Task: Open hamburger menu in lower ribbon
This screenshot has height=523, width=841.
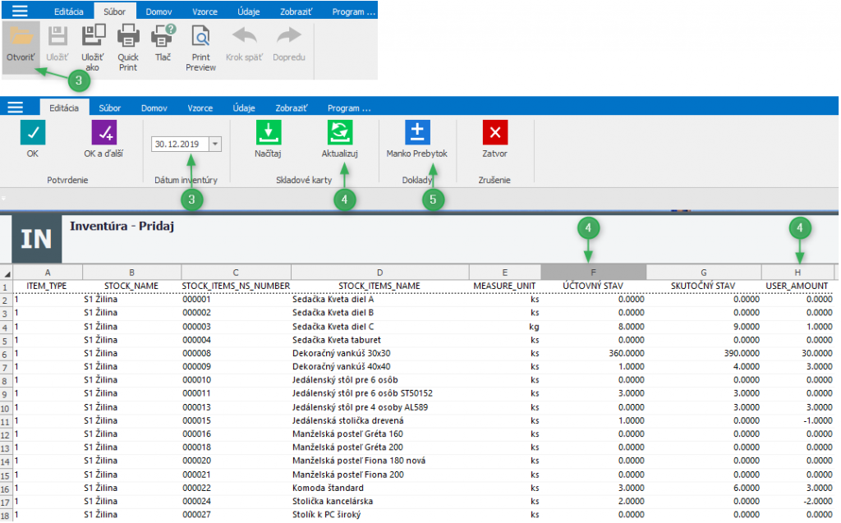Action: (15, 108)
